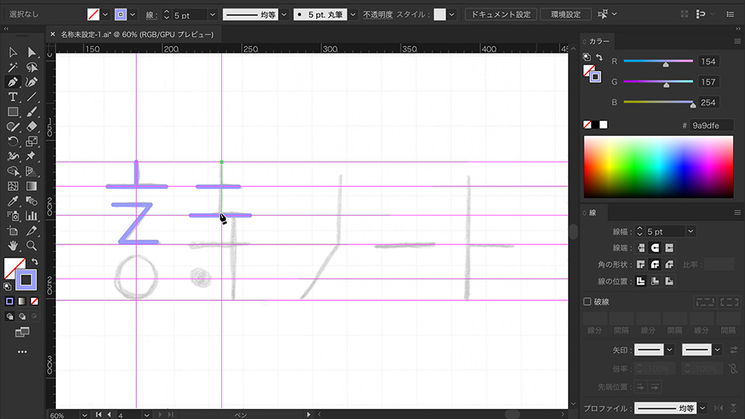The height and width of the screenshot is (419, 745).
Task: Open the スタイル graphic style dropdown
Action: click(452, 15)
